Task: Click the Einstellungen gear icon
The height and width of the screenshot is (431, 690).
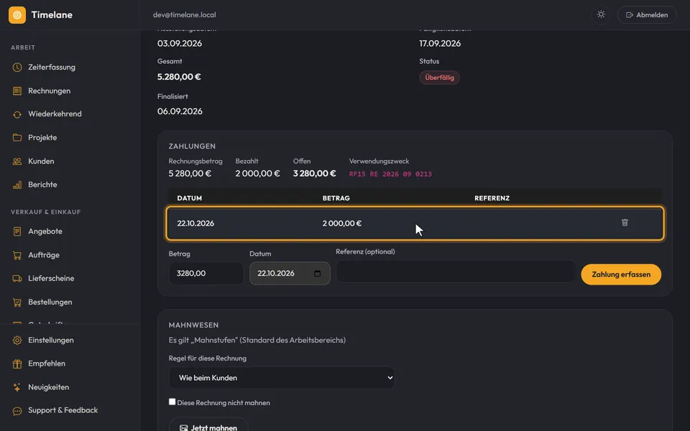Action: 17,340
